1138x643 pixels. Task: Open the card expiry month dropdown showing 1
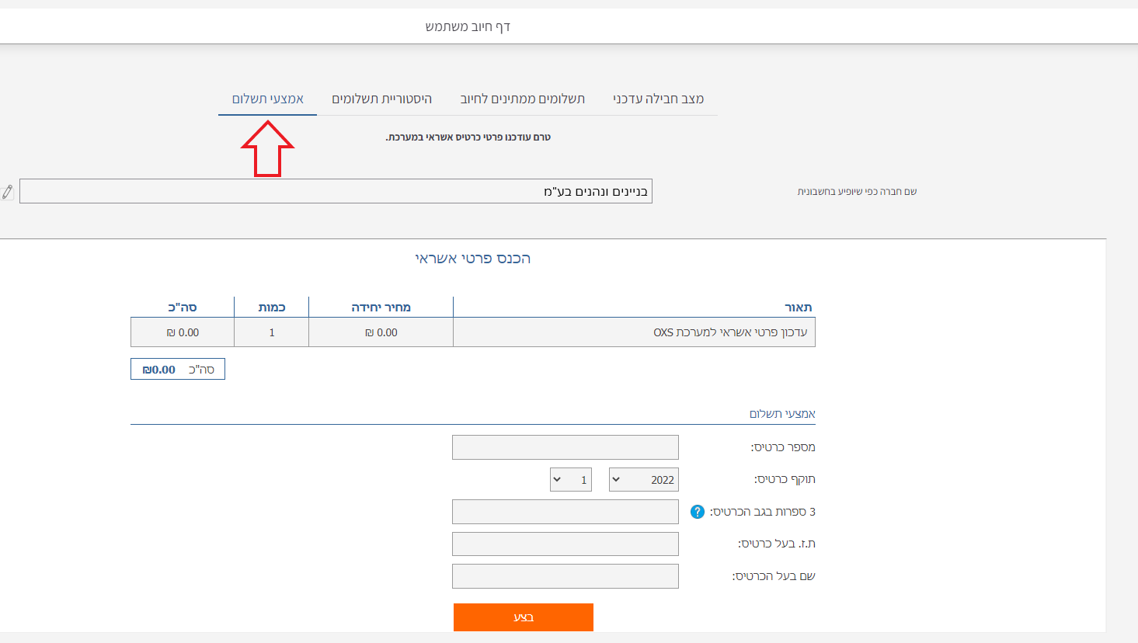click(x=570, y=480)
